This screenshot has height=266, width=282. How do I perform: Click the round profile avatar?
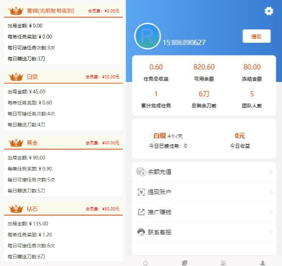(147, 36)
